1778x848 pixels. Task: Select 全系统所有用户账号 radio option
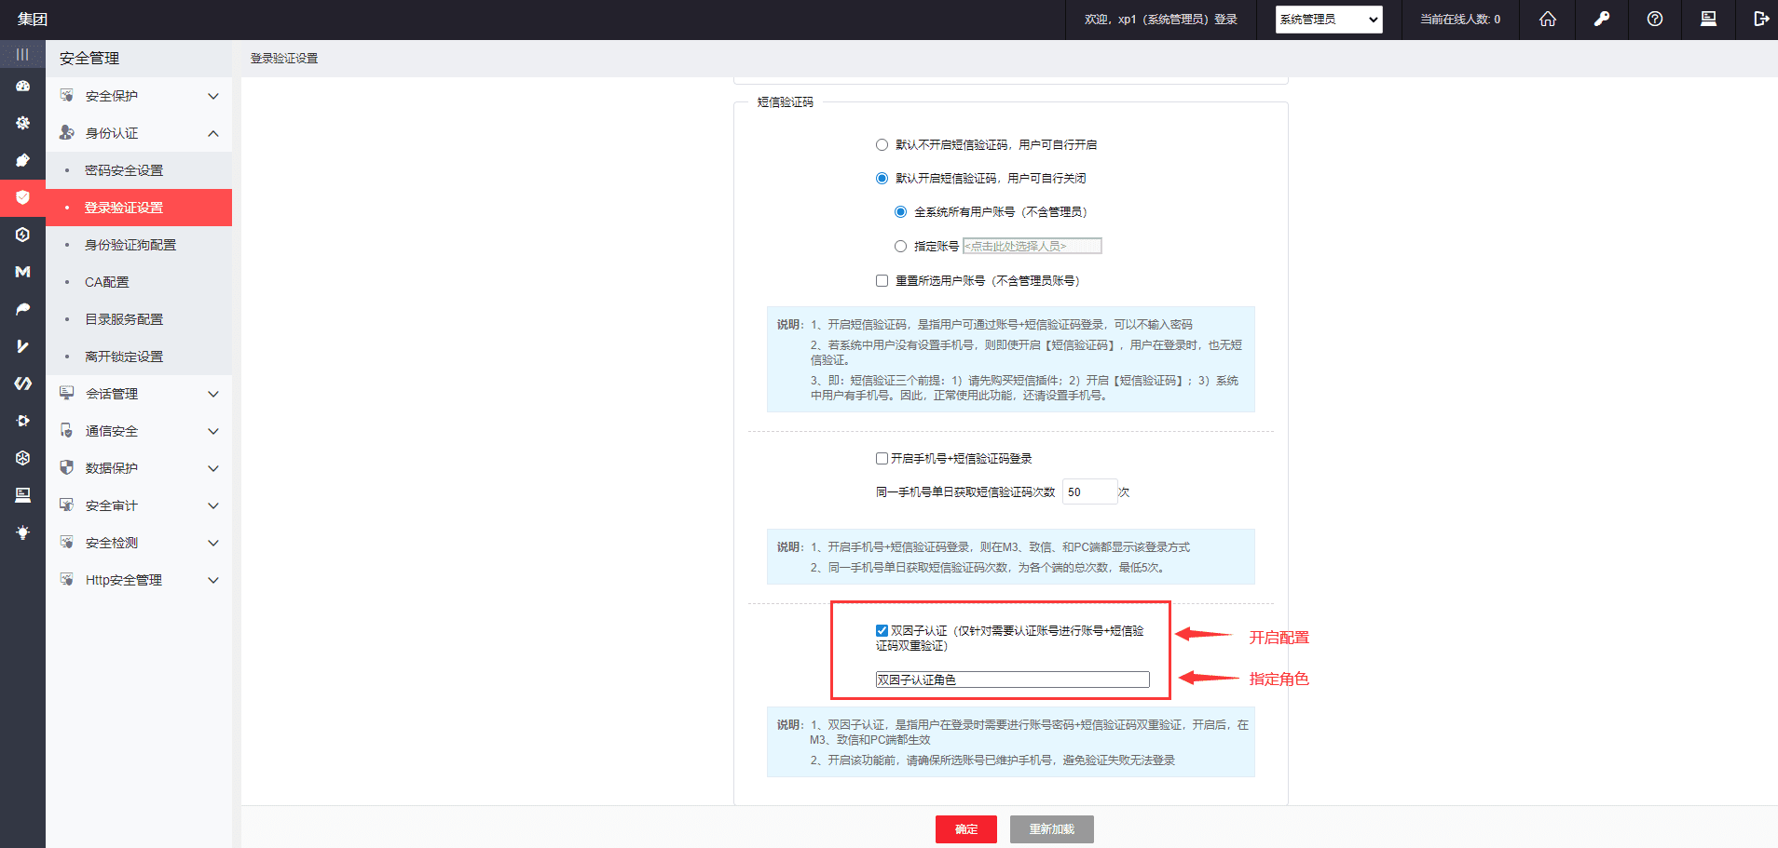[x=900, y=211]
